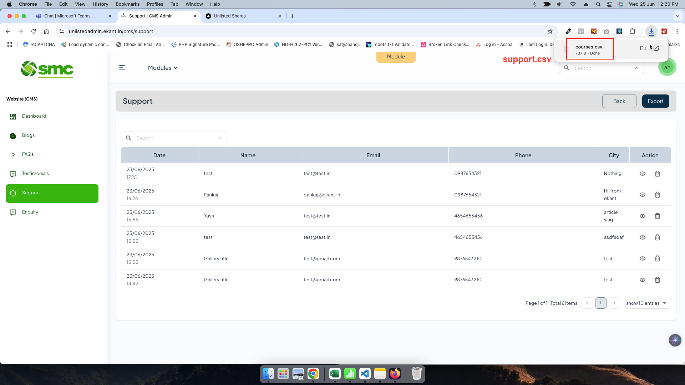The width and height of the screenshot is (685, 385).
Task: View details of first test entry
Action: 642,174
